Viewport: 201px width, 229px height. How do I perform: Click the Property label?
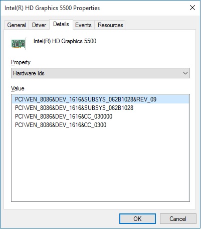pyautogui.click(x=21, y=62)
